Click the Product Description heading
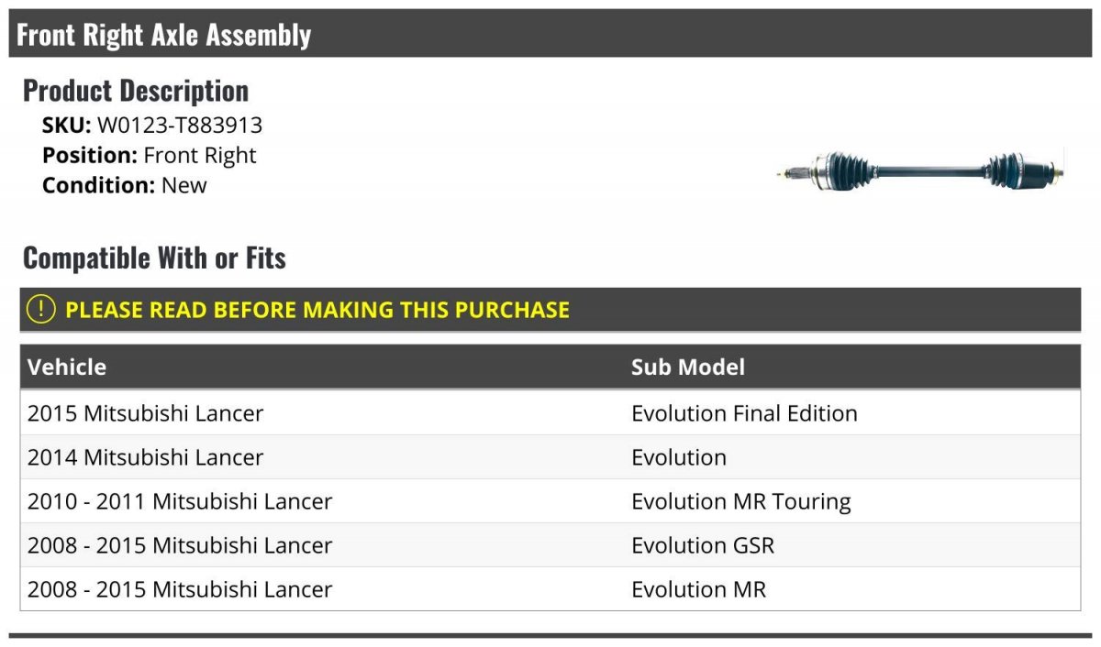Image resolution: width=1101 pixels, height=647 pixels. click(136, 91)
